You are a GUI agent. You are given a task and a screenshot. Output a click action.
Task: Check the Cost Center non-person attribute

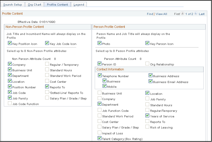click(47, 81)
